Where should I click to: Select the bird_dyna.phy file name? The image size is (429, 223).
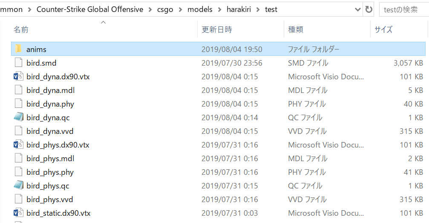50,104
